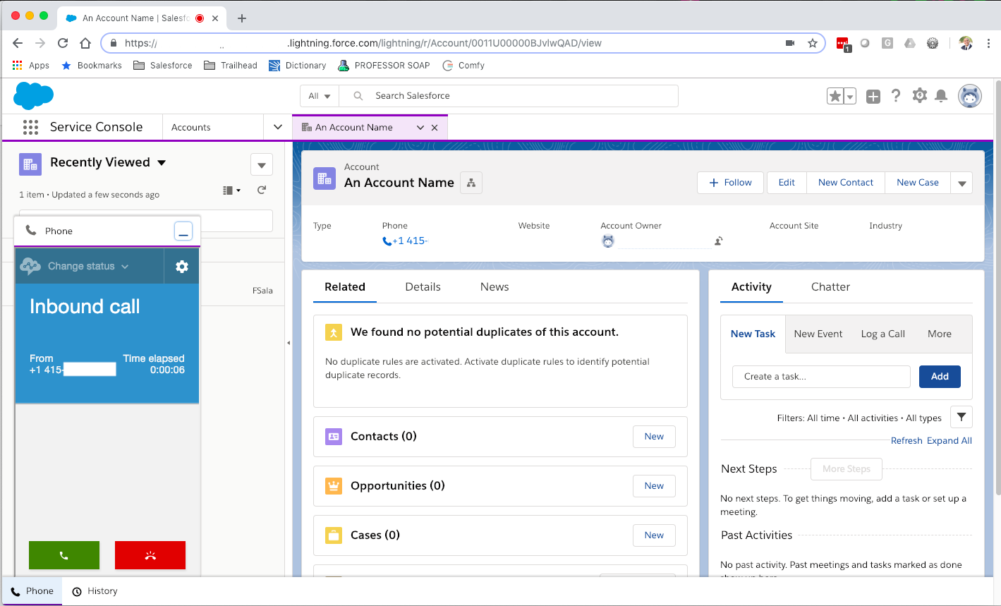The width and height of the screenshot is (1001, 606).
Task: Open the App Launcher grid
Action: pos(30,127)
